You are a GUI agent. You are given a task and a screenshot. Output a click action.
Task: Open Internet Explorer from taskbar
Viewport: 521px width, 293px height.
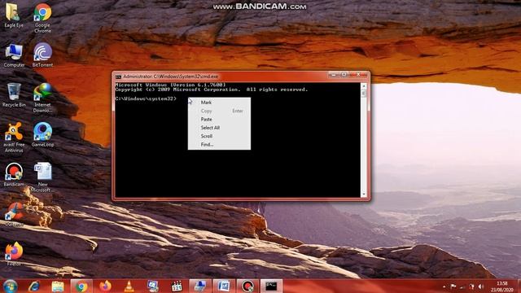coord(34,286)
